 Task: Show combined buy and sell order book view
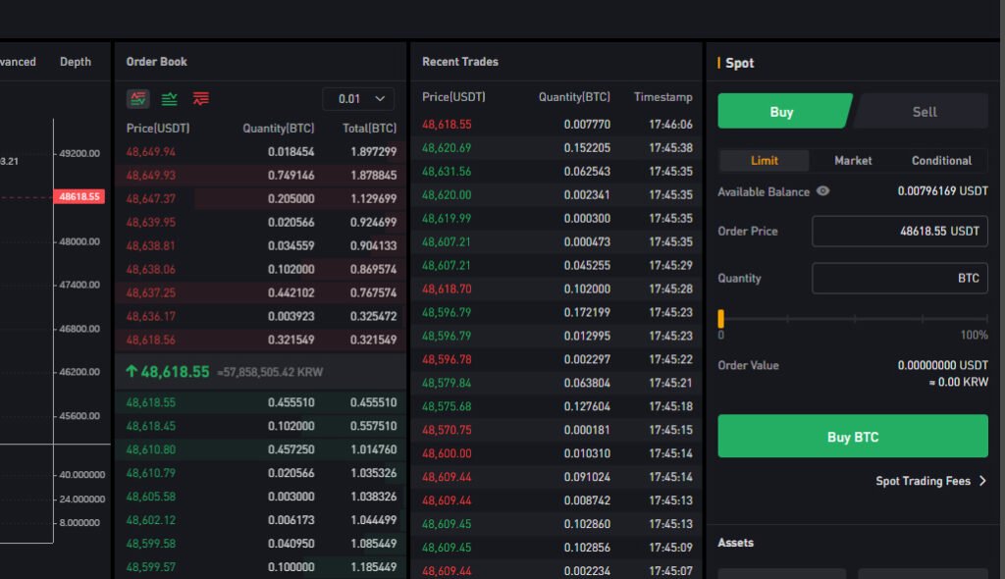tap(137, 99)
